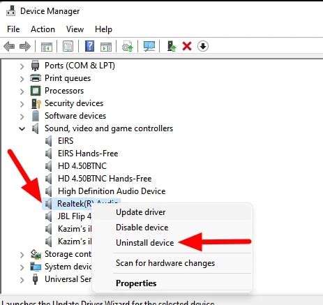Image resolution: width=323 pixels, height=305 pixels.
Task: Click the Disable device down-arrow icon
Action: [203, 46]
